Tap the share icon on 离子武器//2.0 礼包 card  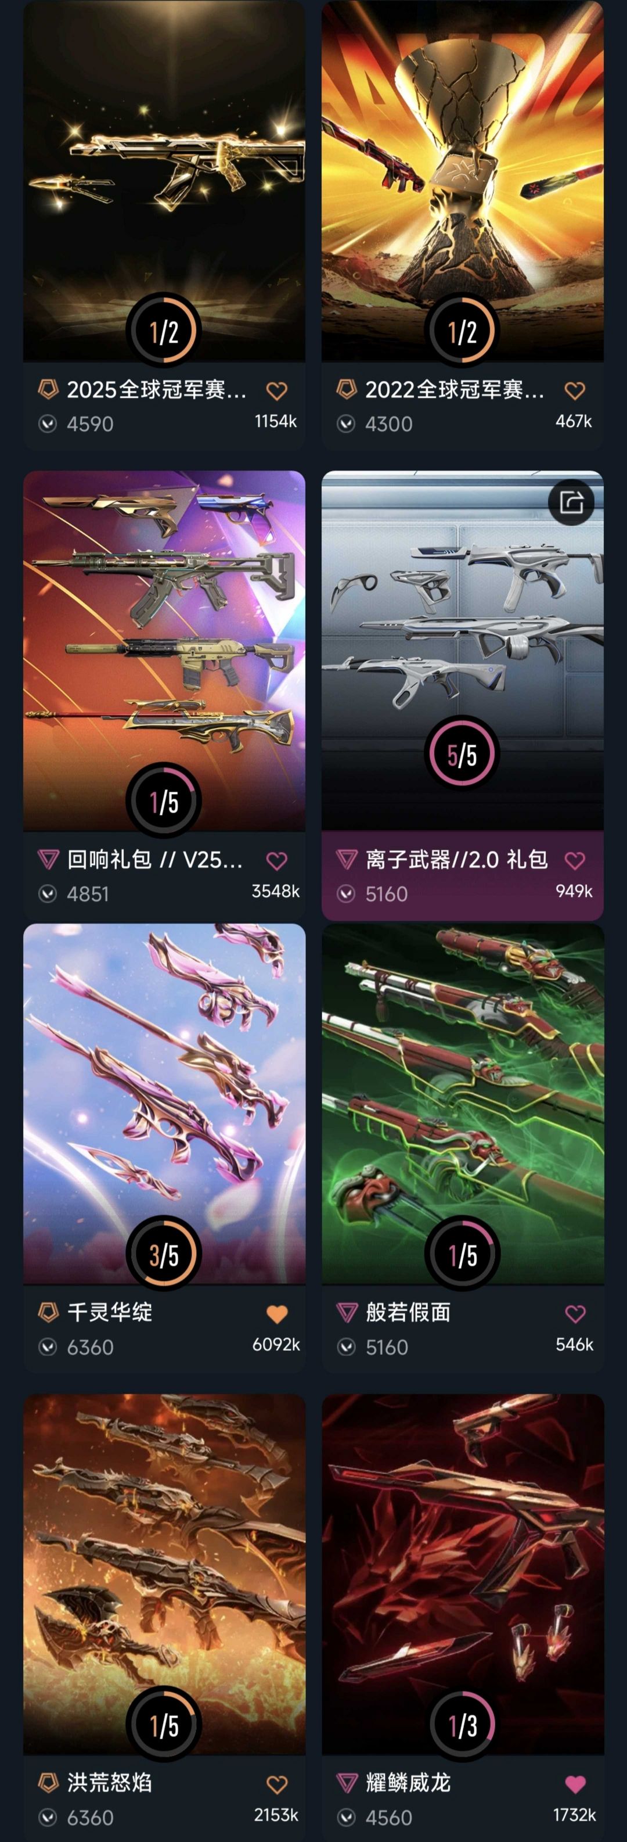pos(571,502)
